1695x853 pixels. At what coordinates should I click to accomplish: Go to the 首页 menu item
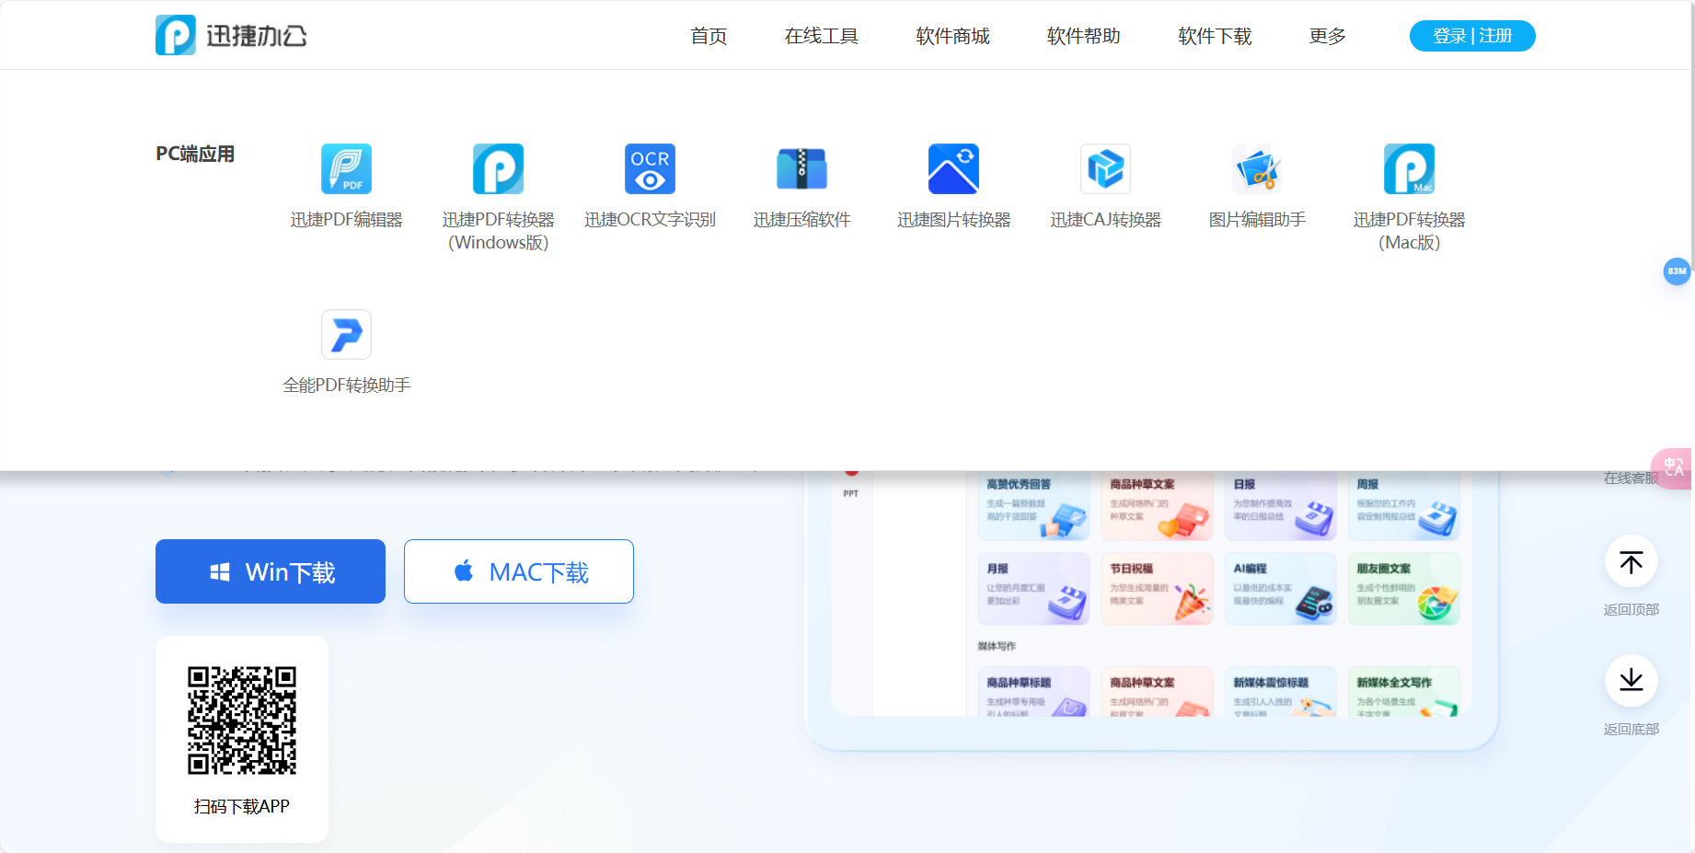tap(709, 36)
